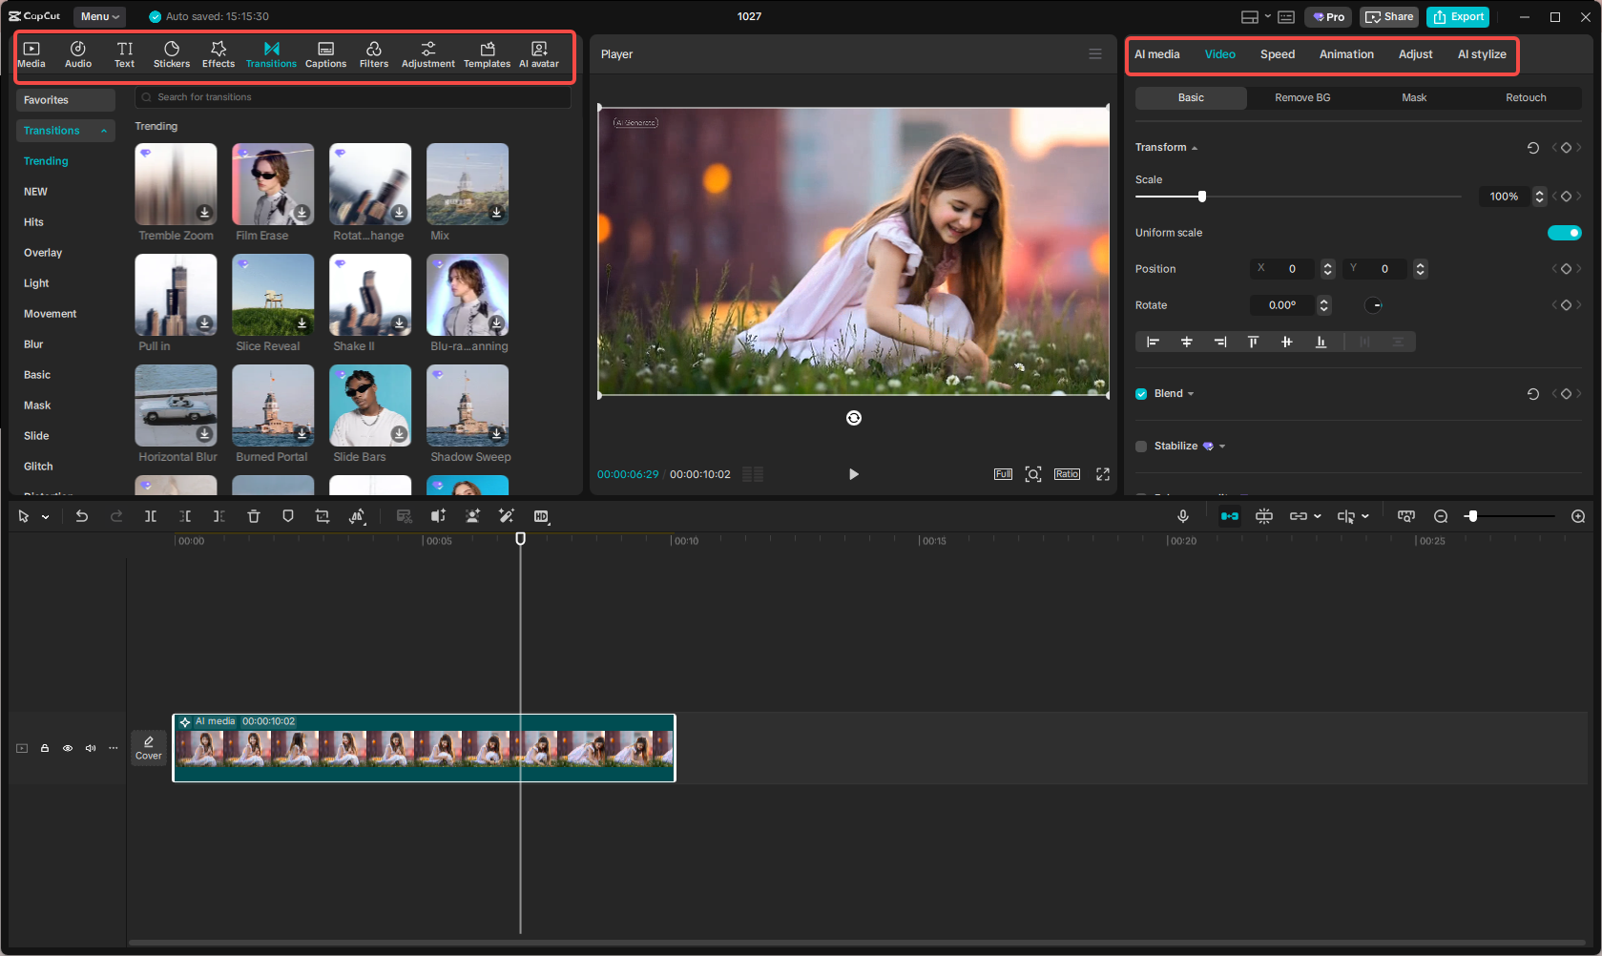The height and width of the screenshot is (956, 1602).
Task: Open the Stickers panel
Action: 172,53
